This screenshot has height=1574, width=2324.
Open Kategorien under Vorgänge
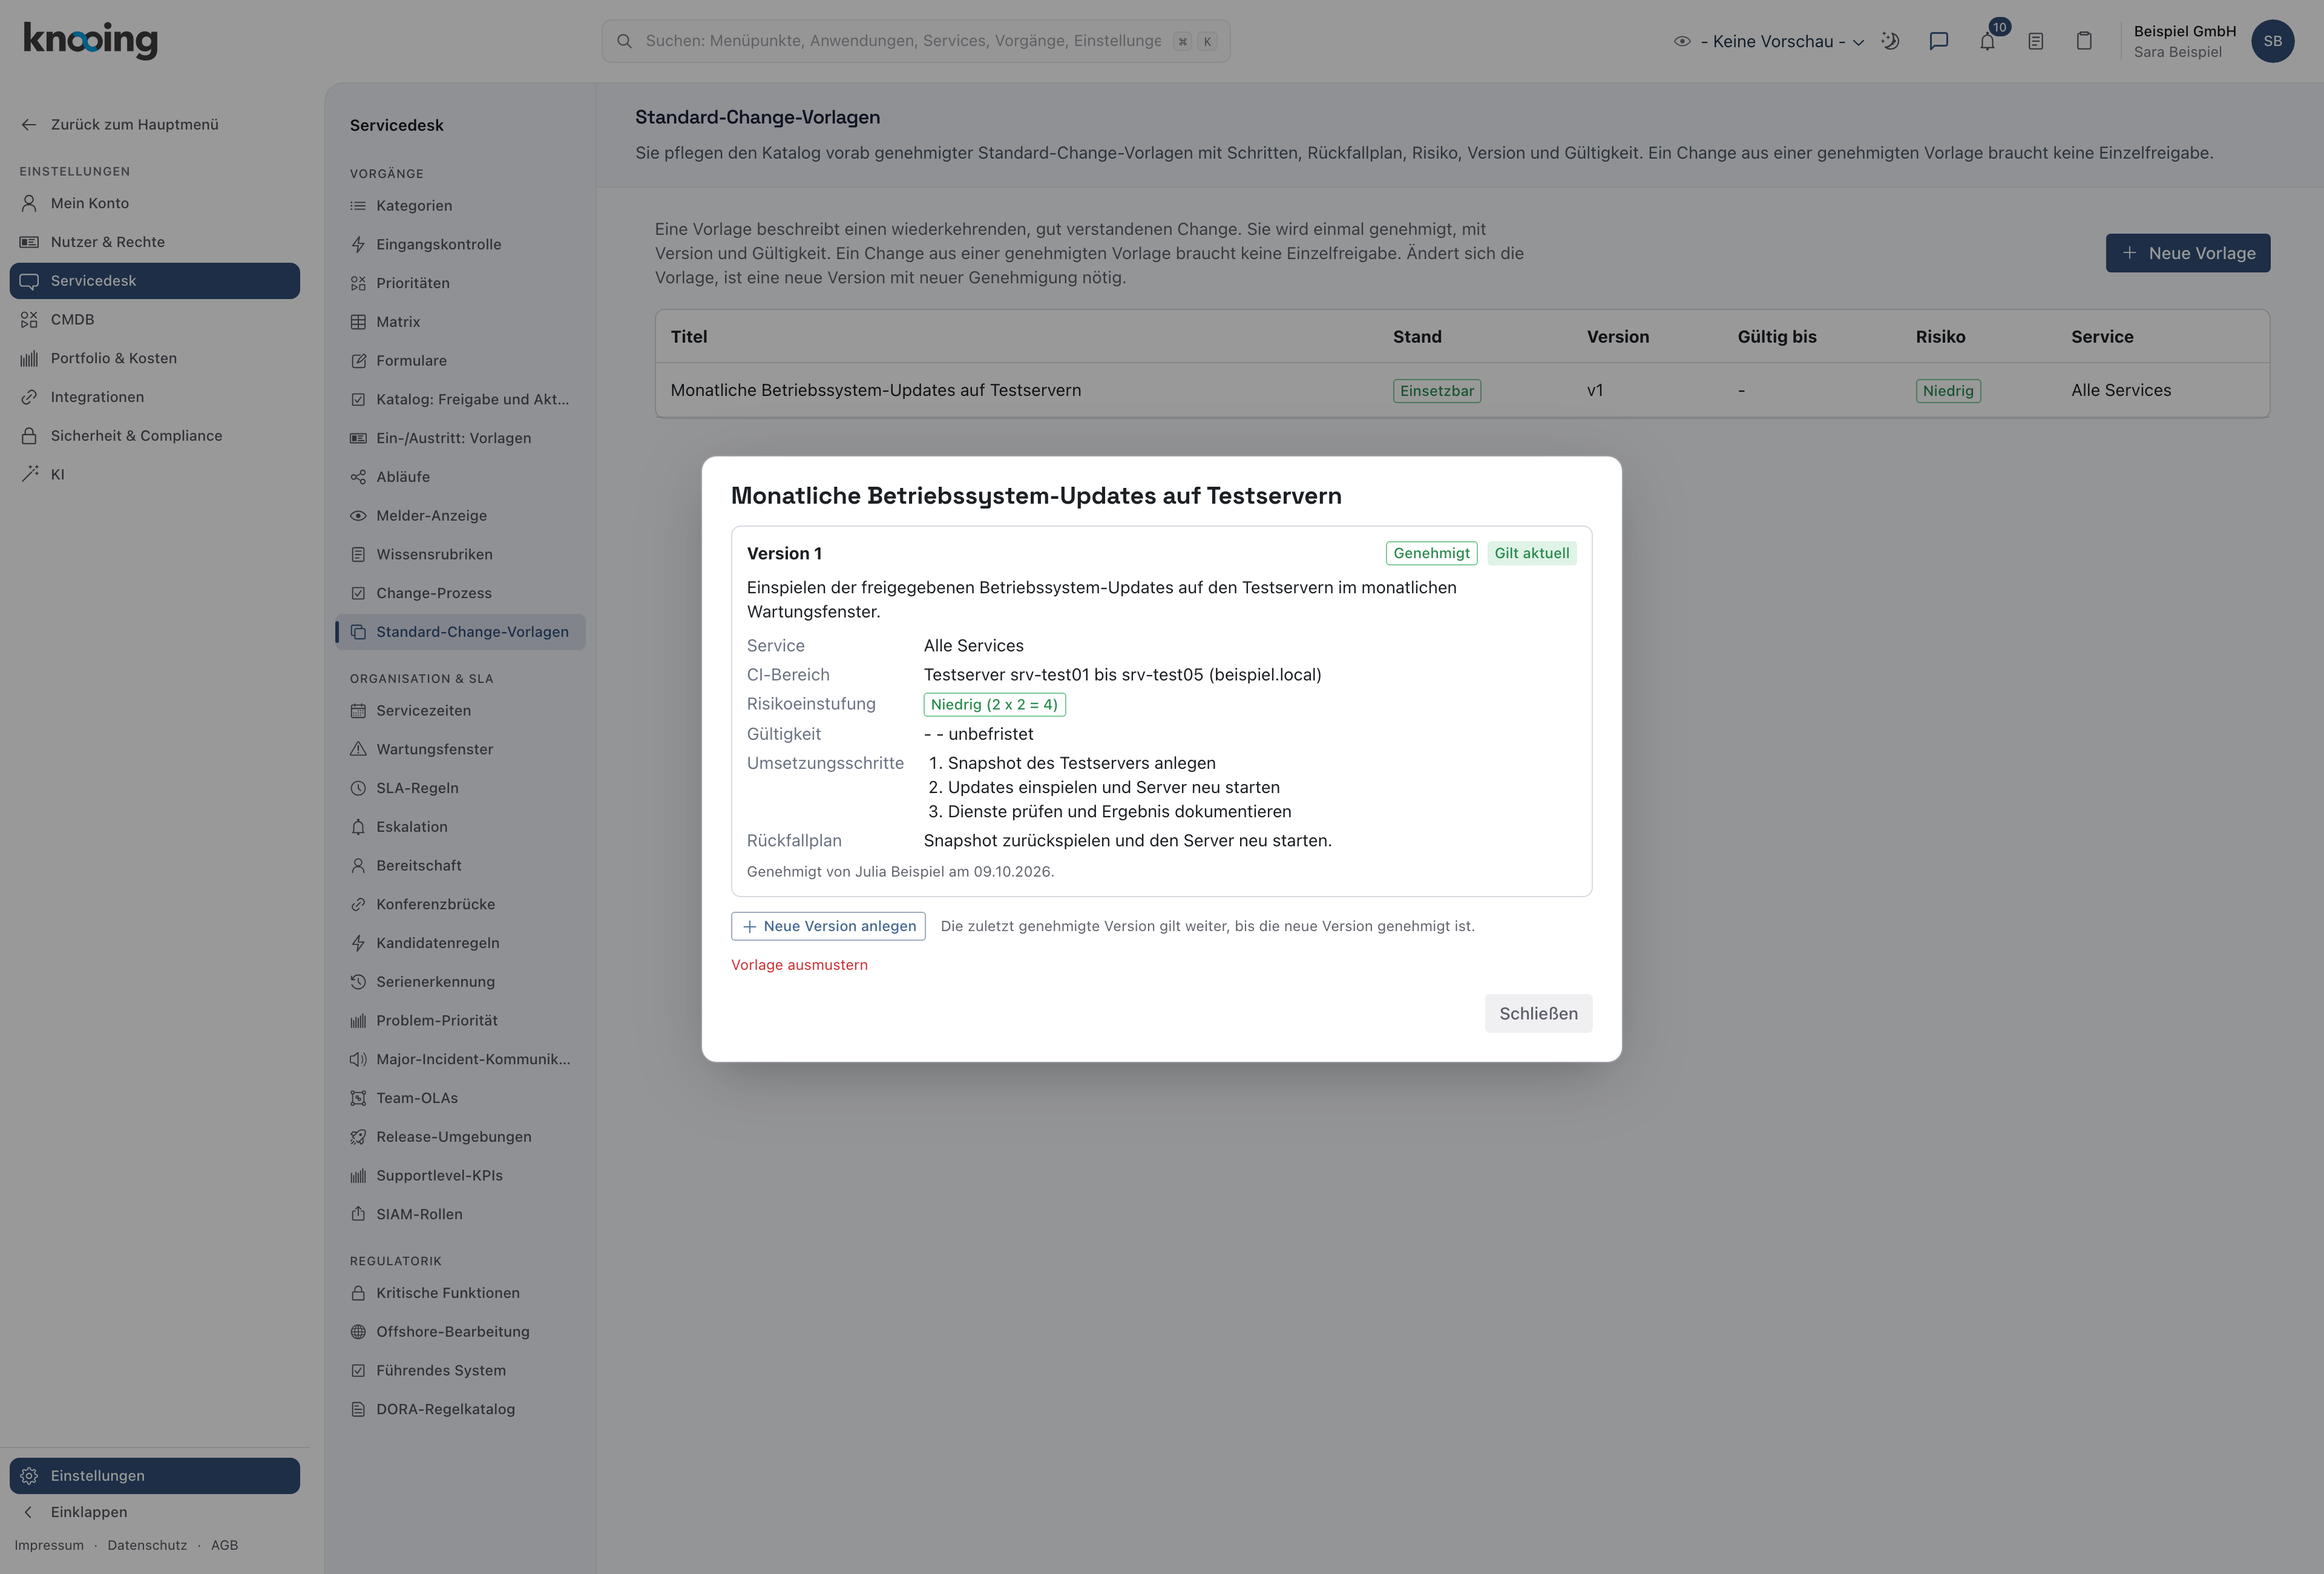point(460,205)
